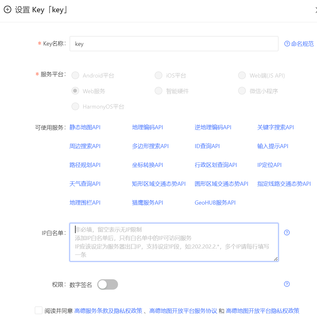Toggle the 数字签名 switch
Viewport: 317px width, 321px height.
point(108,284)
